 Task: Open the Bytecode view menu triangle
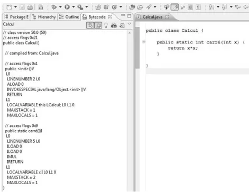(x=130, y=24)
